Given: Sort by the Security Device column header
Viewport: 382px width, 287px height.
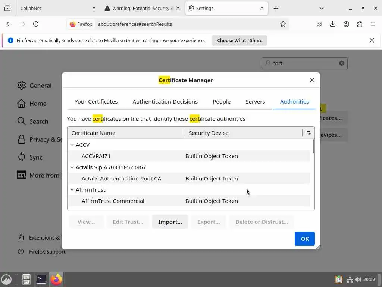Looking at the screenshot, I should [x=244, y=133].
